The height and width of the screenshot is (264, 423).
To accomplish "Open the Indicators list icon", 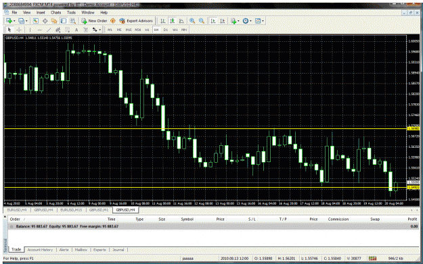I will (x=233, y=21).
